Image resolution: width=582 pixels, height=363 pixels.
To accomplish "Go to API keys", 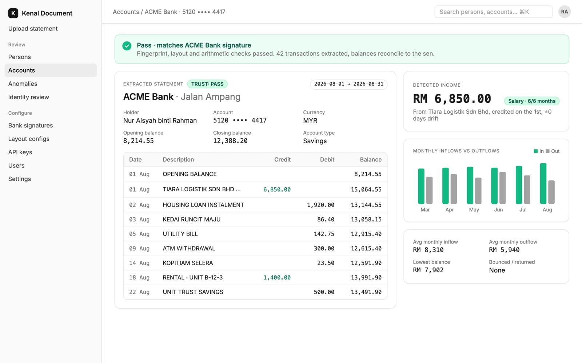I will pos(20,152).
